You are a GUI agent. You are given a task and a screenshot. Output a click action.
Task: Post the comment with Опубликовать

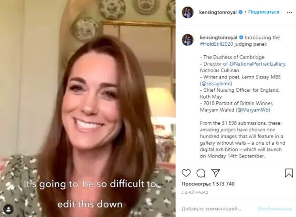[275, 208]
